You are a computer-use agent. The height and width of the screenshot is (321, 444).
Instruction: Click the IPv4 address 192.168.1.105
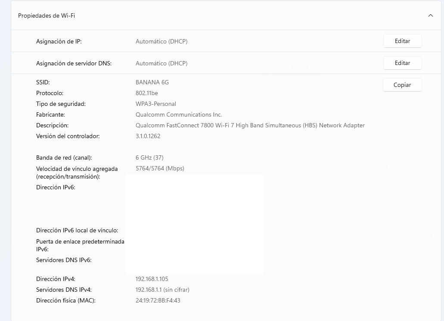coord(152,279)
